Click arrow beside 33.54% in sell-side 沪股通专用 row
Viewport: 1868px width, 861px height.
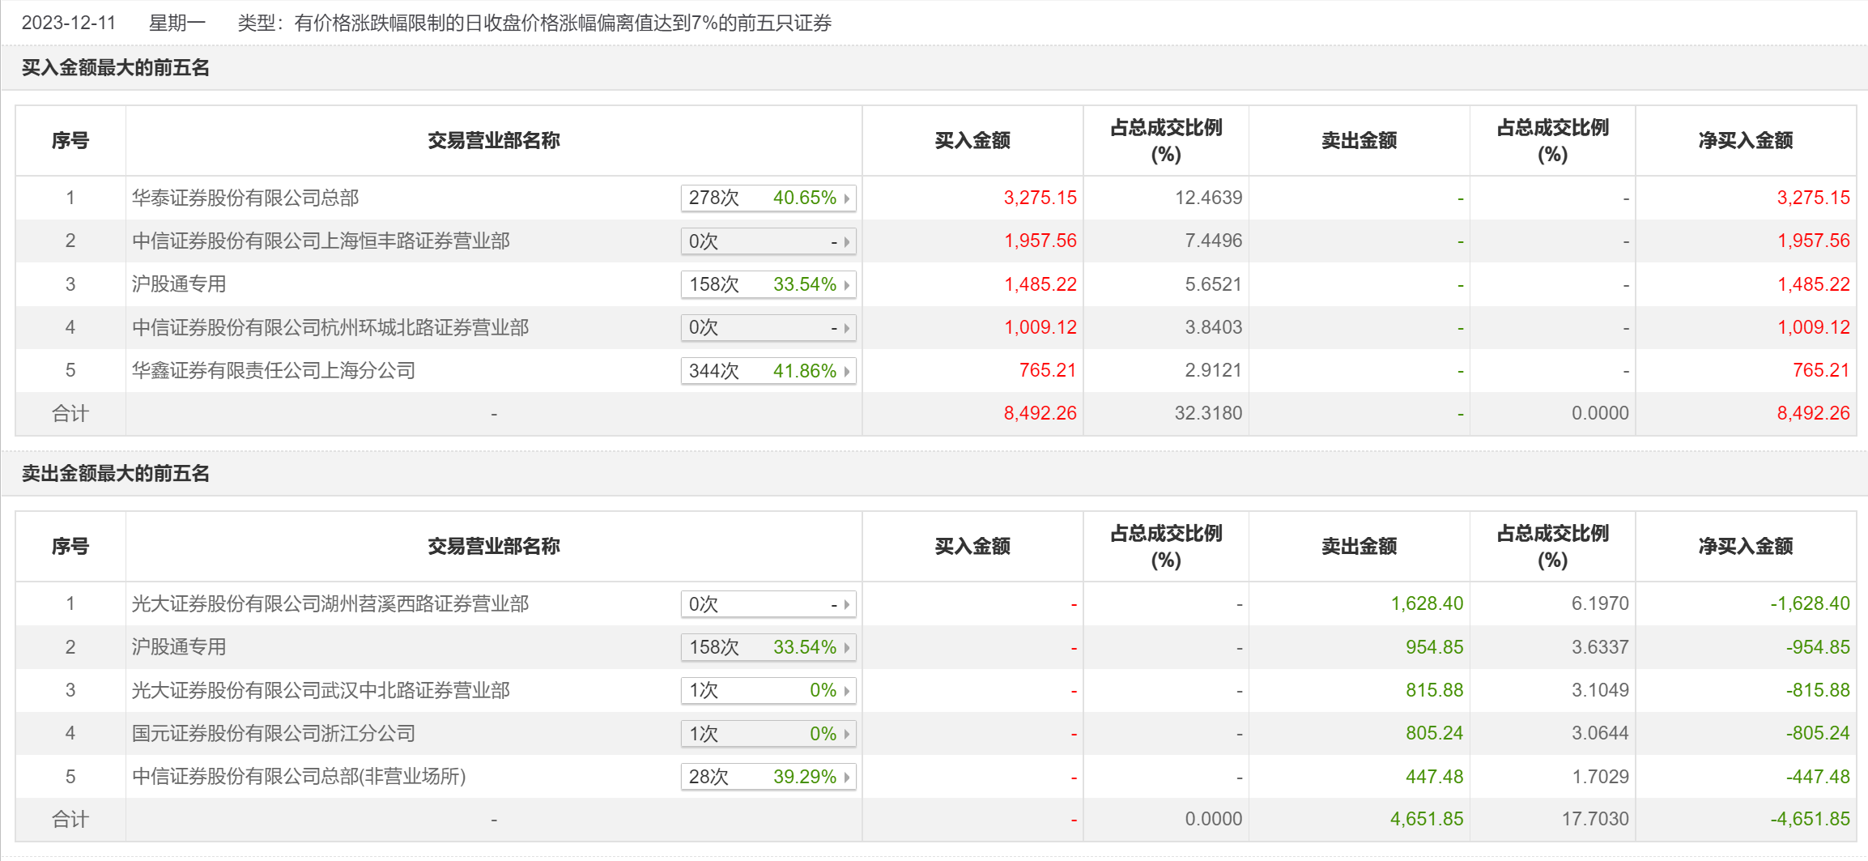point(847,647)
